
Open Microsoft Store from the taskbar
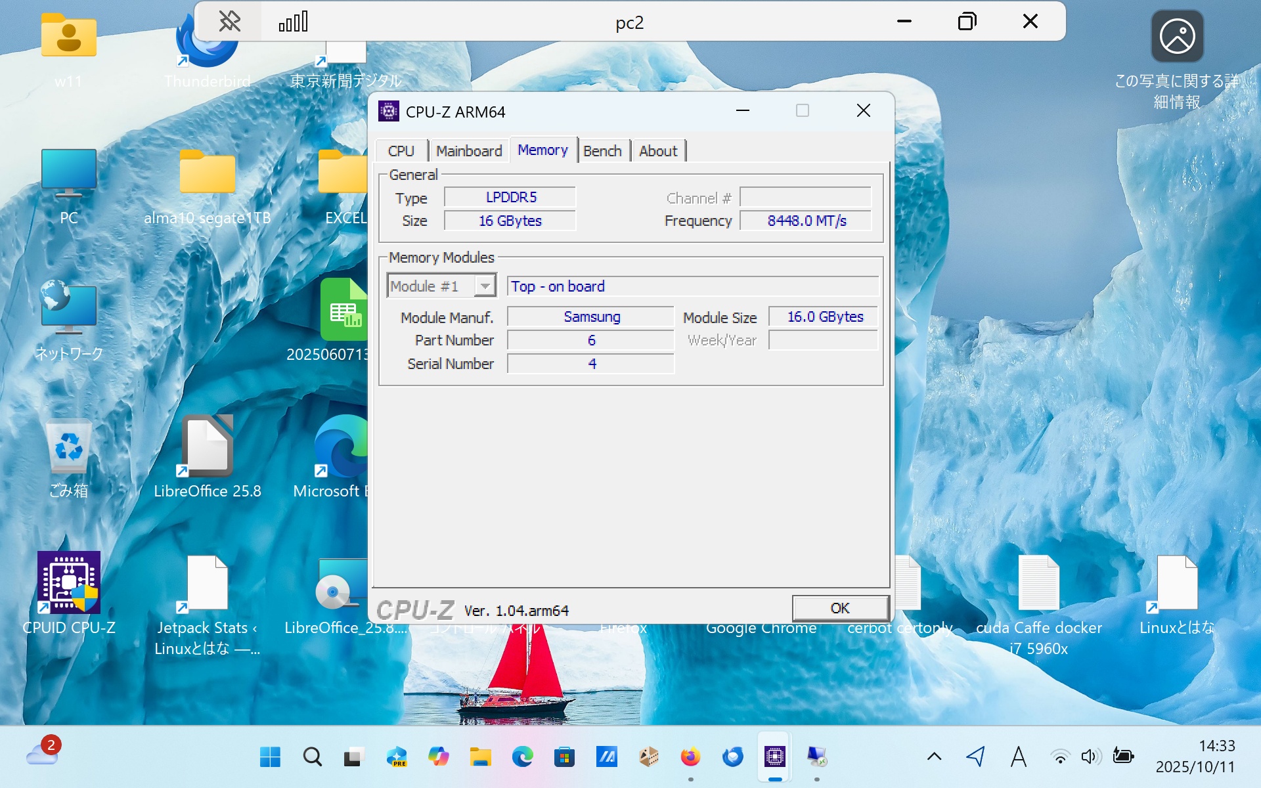click(564, 757)
